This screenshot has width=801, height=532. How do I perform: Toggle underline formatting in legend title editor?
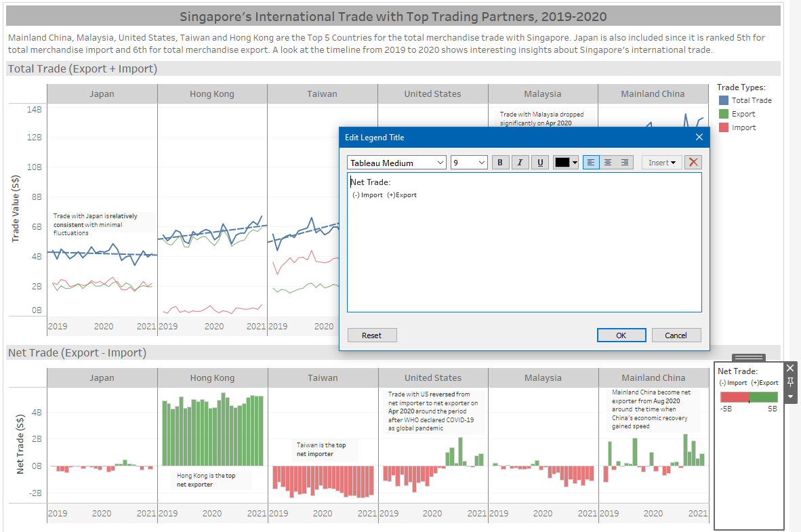(x=539, y=163)
